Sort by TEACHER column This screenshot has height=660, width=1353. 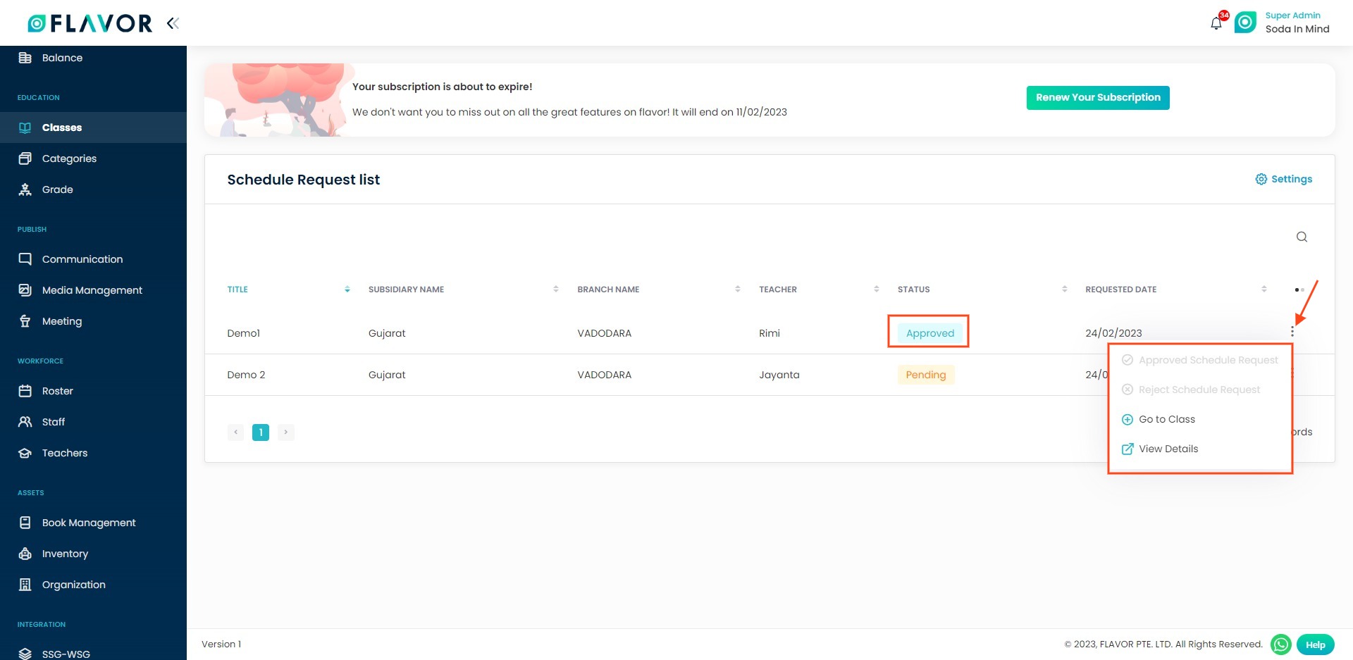[x=819, y=289]
